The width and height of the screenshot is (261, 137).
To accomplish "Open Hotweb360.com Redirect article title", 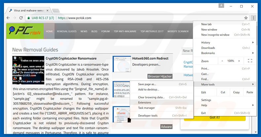I will tap(150, 58).
